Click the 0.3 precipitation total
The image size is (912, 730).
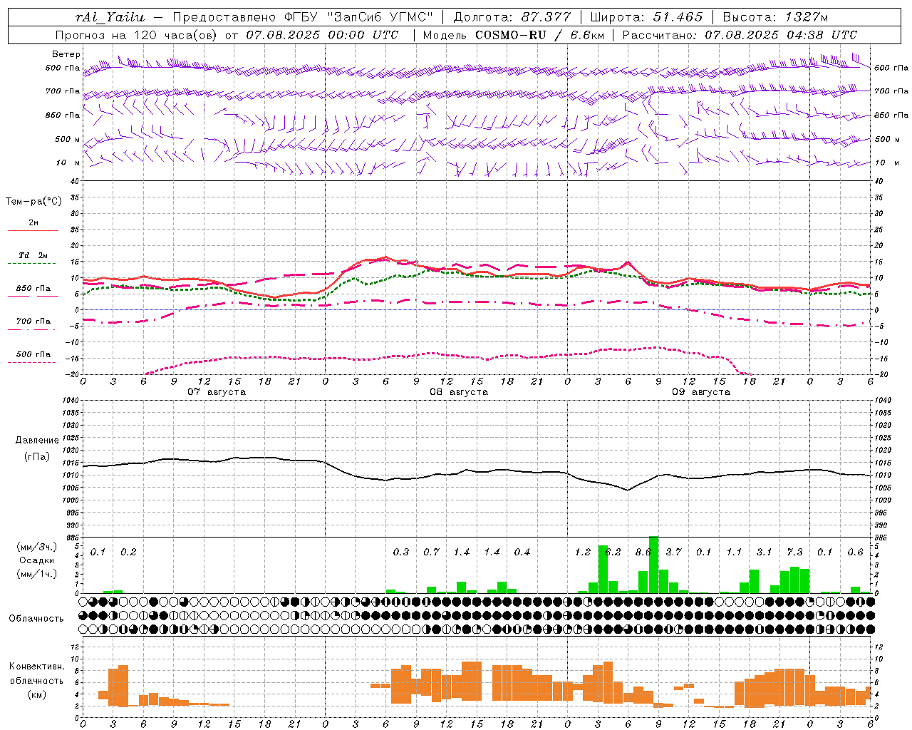[x=401, y=552]
